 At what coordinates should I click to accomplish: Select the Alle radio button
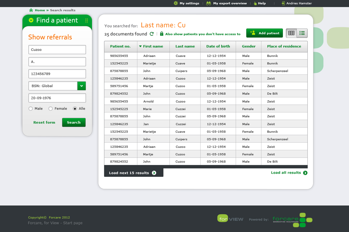(x=75, y=109)
